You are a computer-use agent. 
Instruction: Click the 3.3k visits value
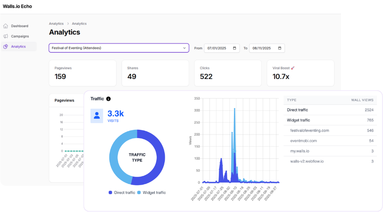pyautogui.click(x=116, y=114)
